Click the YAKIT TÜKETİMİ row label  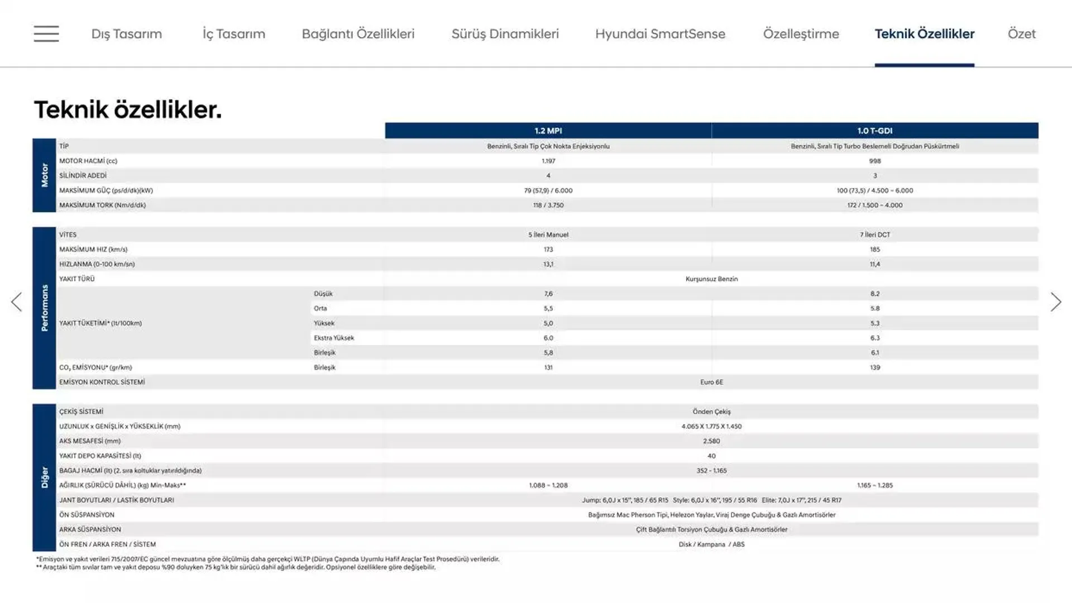(100, 323)
